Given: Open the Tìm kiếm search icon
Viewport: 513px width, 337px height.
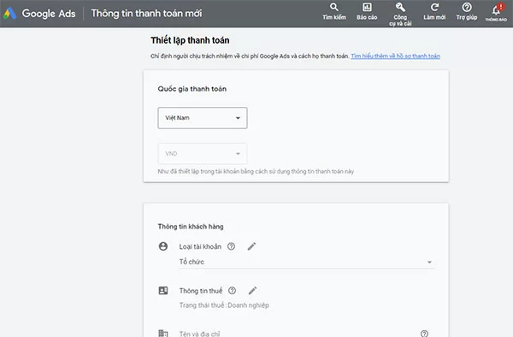Looking at the screenshot, I should (x=334, y=7).
